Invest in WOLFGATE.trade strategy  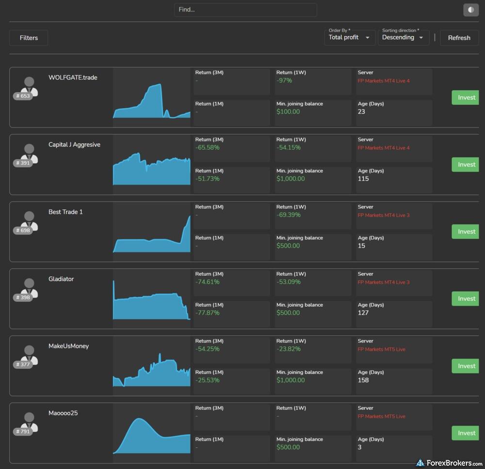pyautogui.click(x=466, y=97)
